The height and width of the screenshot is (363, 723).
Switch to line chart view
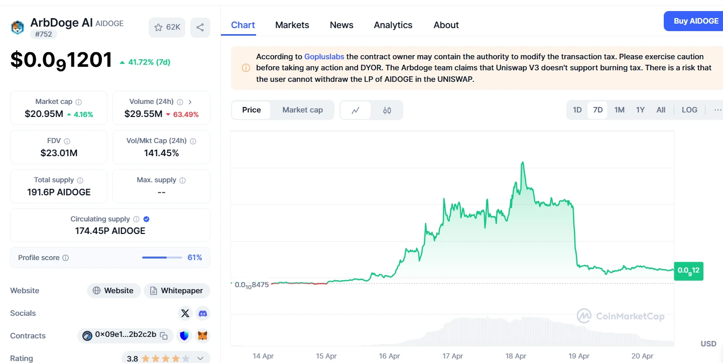(x=355, y=110)
